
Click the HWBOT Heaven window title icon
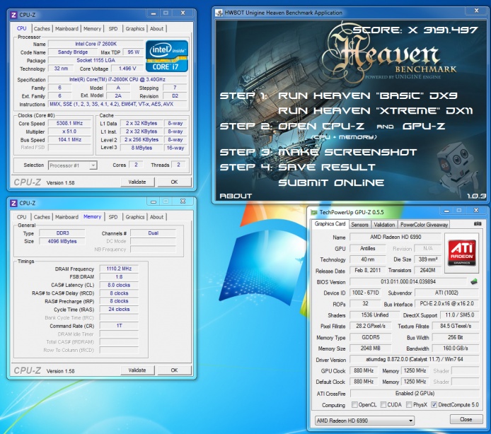point(219,12)
